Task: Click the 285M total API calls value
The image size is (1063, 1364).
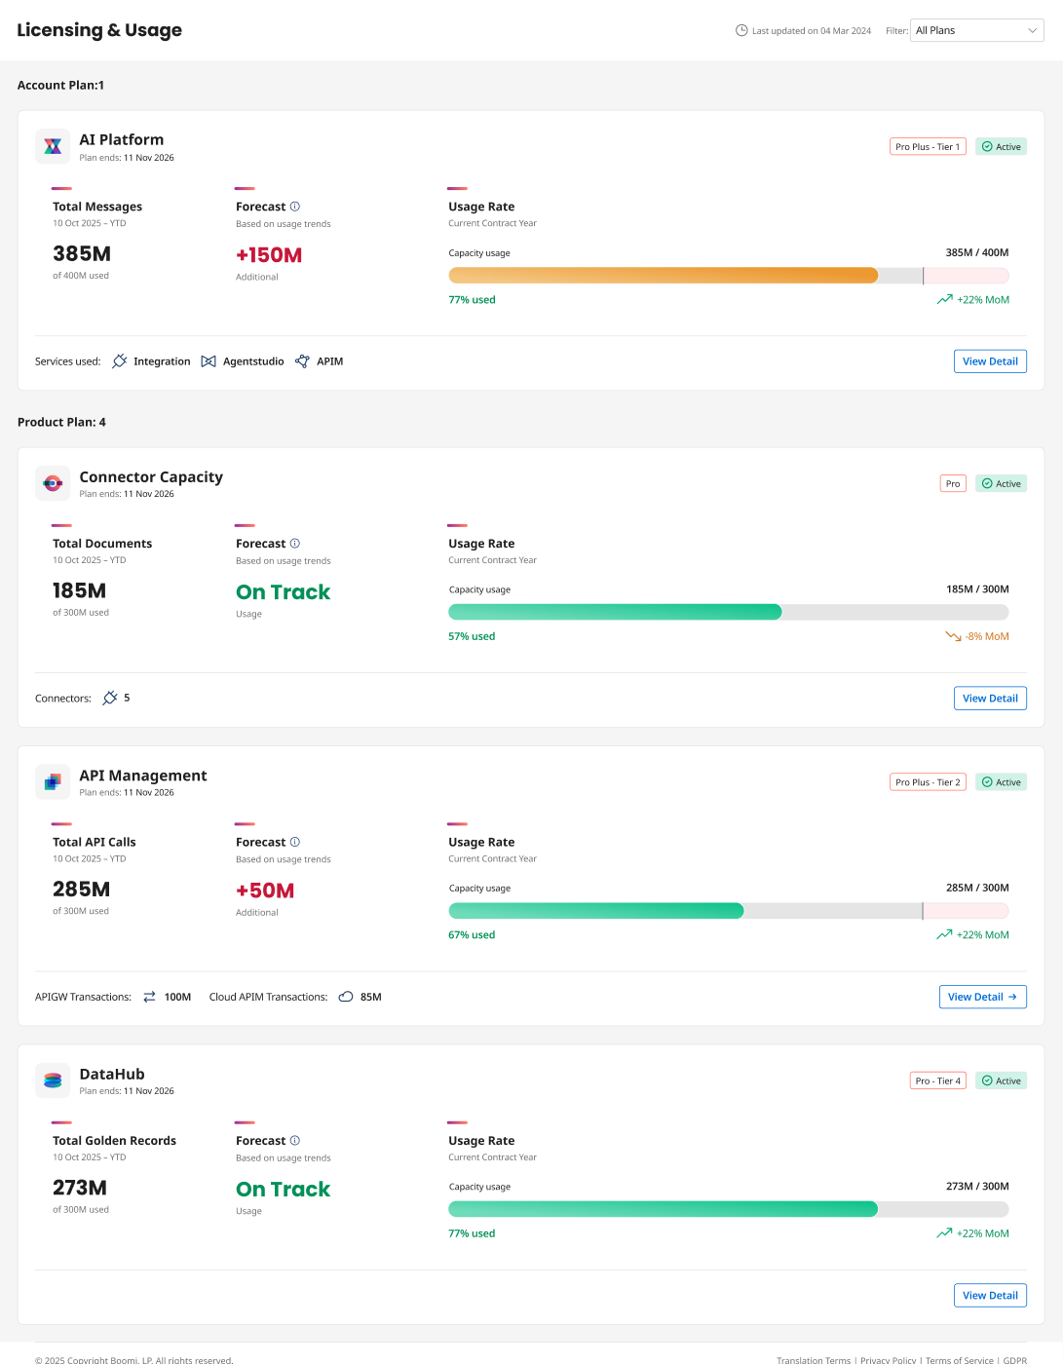Action: (x=81, y=890)
